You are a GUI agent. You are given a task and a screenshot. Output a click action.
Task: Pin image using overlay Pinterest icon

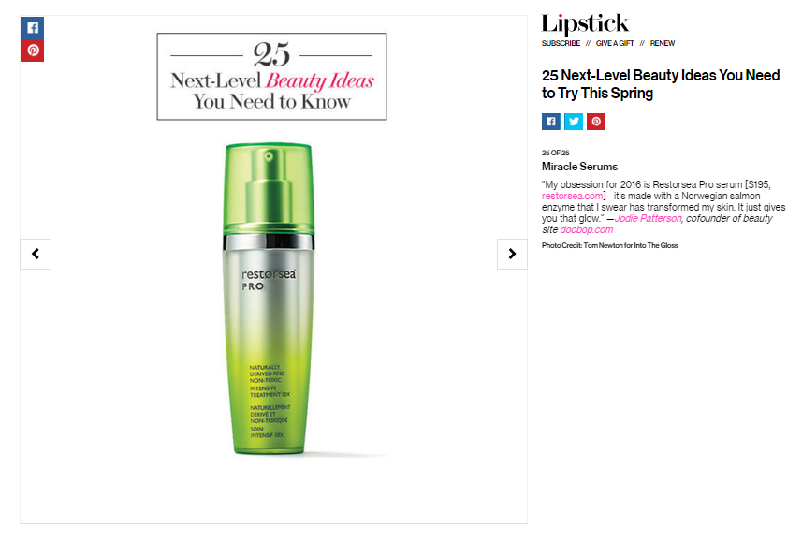click(x=32, y=51)
